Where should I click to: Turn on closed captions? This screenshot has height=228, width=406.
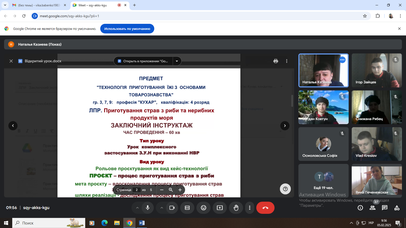click(x=187, y=208)
